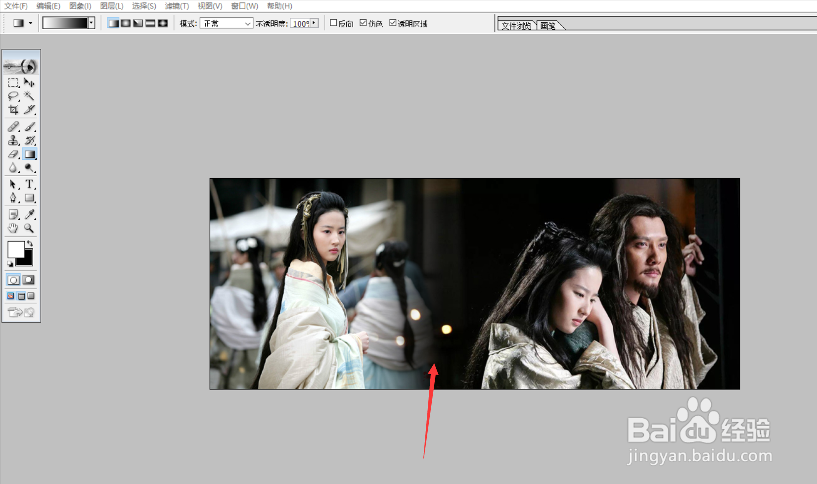
Task: Toggle the 仿色 (Dither) checkbox
Action: click(363, 23)
